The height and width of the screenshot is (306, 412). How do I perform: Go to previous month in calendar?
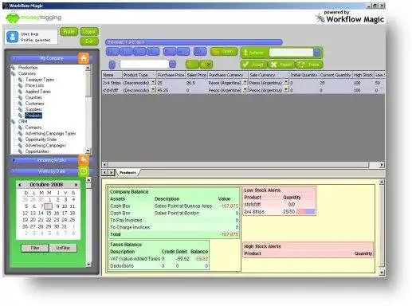pyautogui.click(x=20, y=184)
